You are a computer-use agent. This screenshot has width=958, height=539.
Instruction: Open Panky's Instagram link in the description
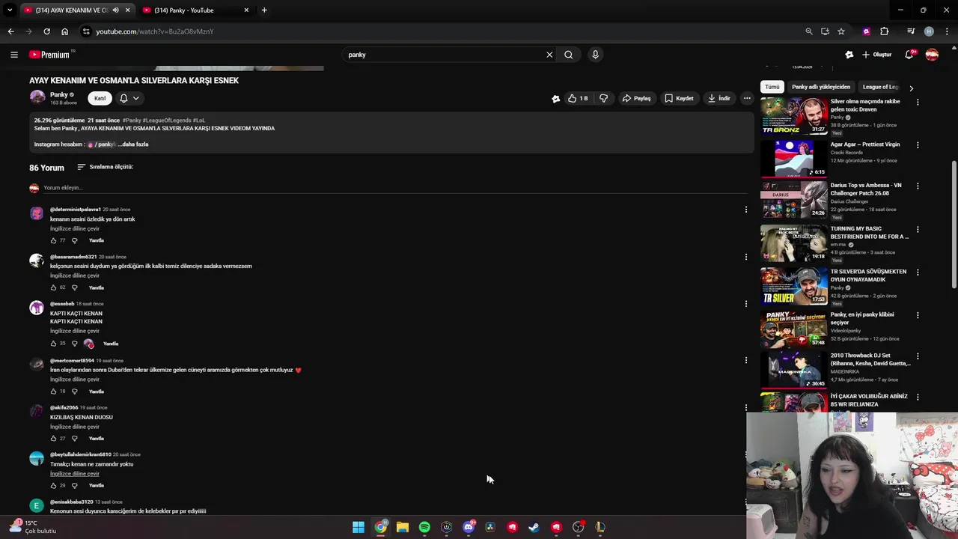[103, 144]
